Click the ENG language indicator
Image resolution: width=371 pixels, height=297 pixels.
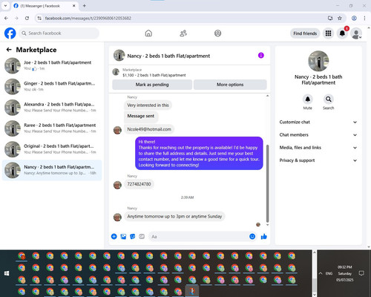[x=329, y=273]
